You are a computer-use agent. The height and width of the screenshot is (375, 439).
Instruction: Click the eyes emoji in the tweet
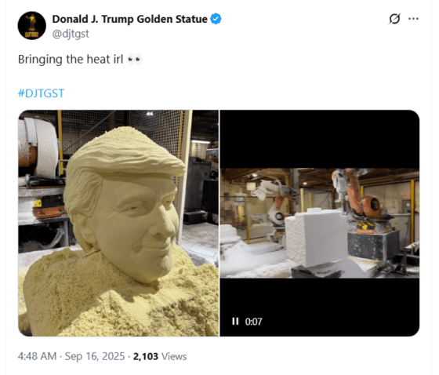tap(135, 60)
